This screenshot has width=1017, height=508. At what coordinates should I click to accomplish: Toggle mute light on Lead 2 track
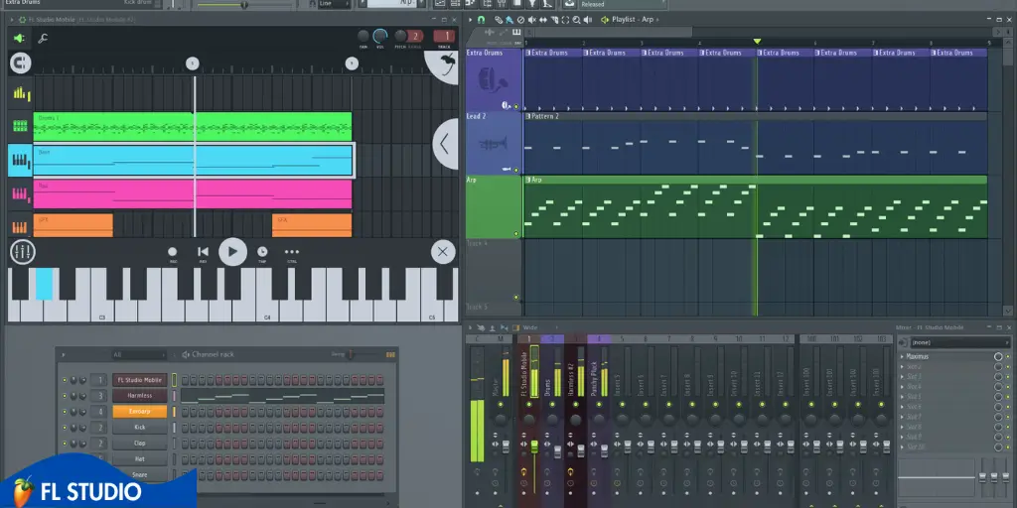pyautogui.click(x=516, y=170)
